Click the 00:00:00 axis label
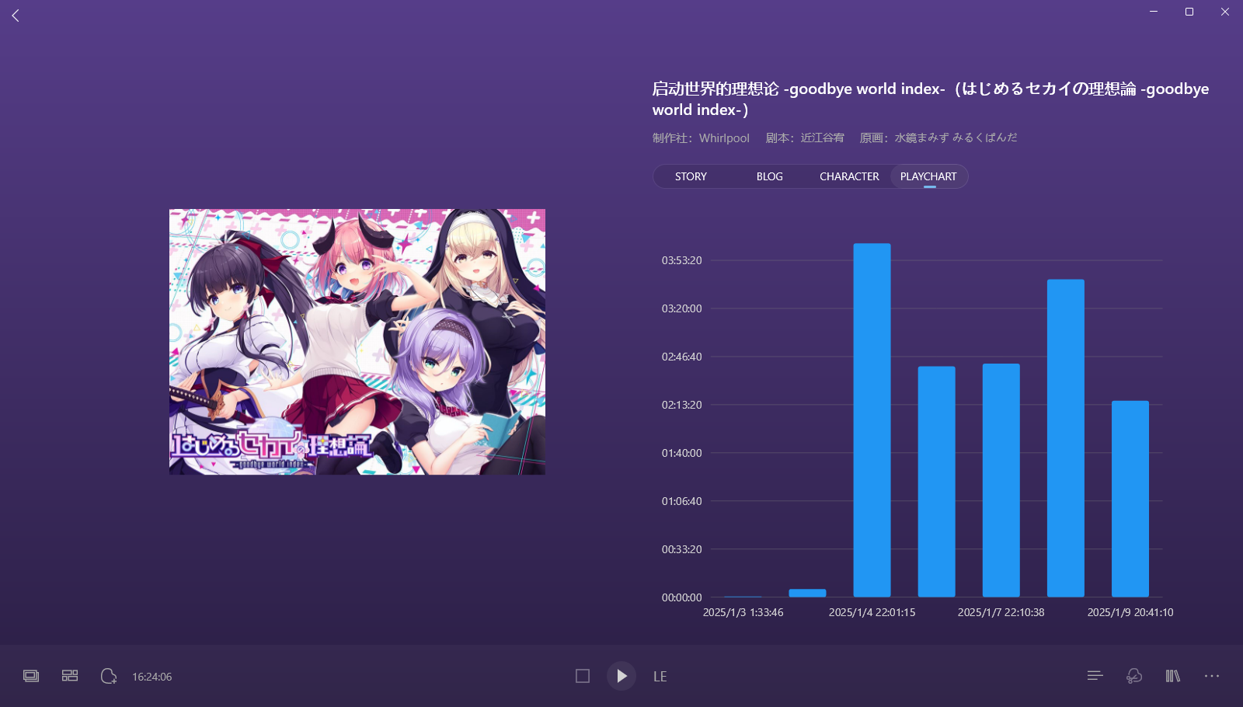Screen dimensions: 1243x707 [681, 597]
